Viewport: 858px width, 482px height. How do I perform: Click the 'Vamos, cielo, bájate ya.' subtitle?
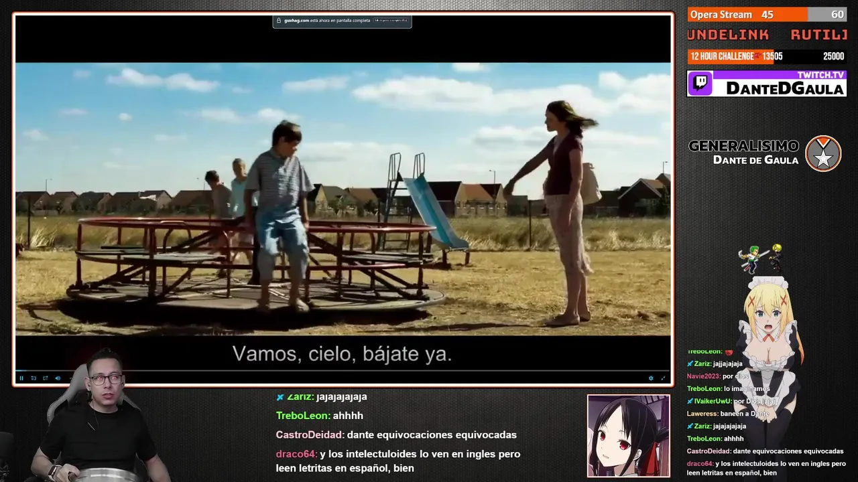(342, 354)
